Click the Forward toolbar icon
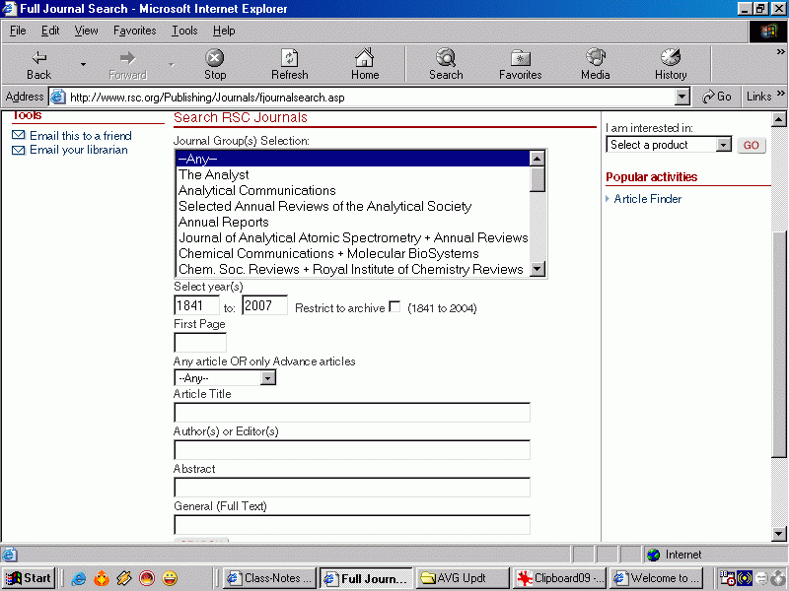This screenshot has height=591, width=789. click(128, 58)
